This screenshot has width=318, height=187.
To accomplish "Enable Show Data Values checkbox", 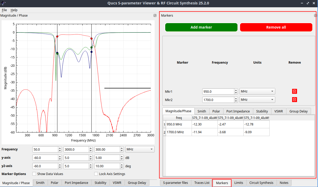I will (x=34, y=174).
